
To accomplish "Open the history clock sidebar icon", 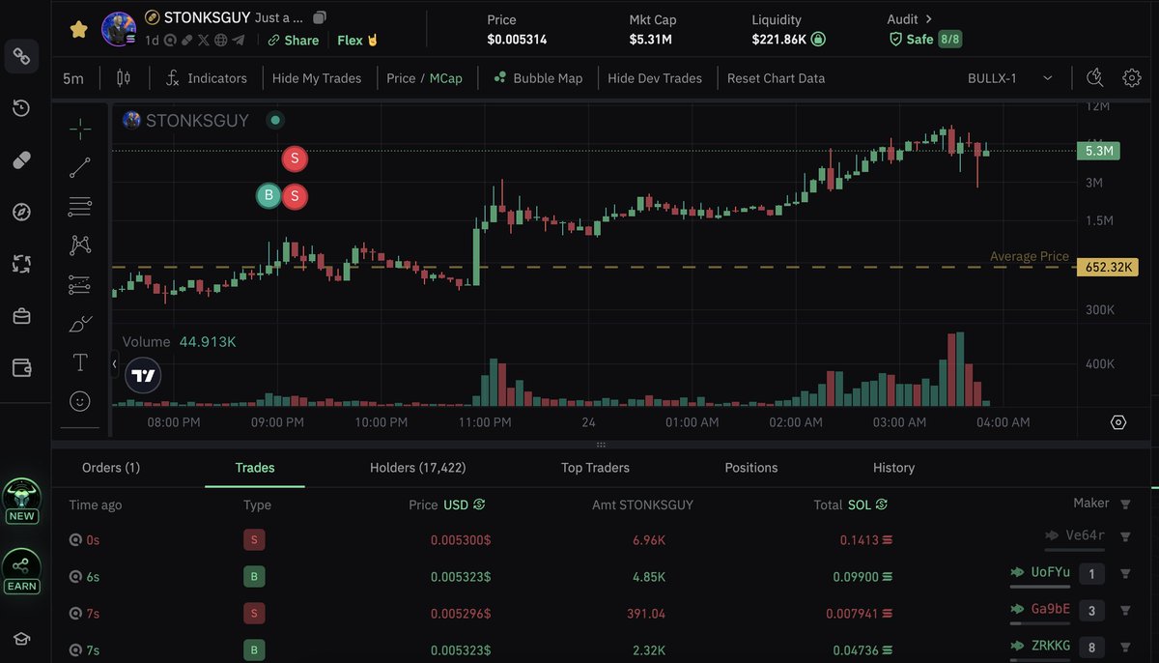I will click(21, 107).
